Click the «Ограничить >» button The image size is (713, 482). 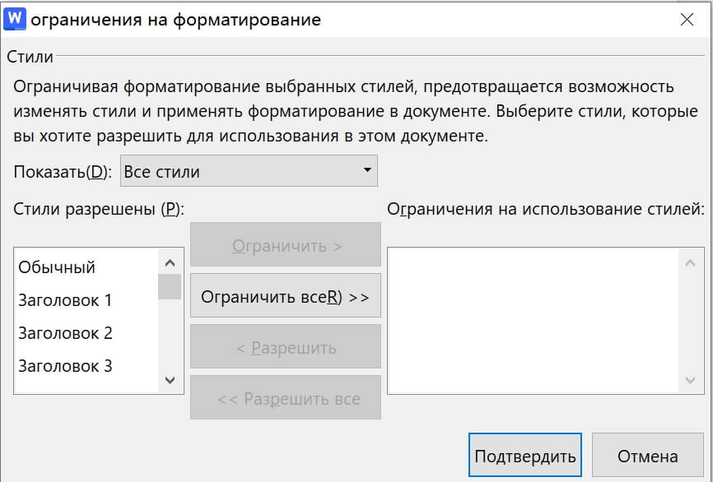pos(285,243)
